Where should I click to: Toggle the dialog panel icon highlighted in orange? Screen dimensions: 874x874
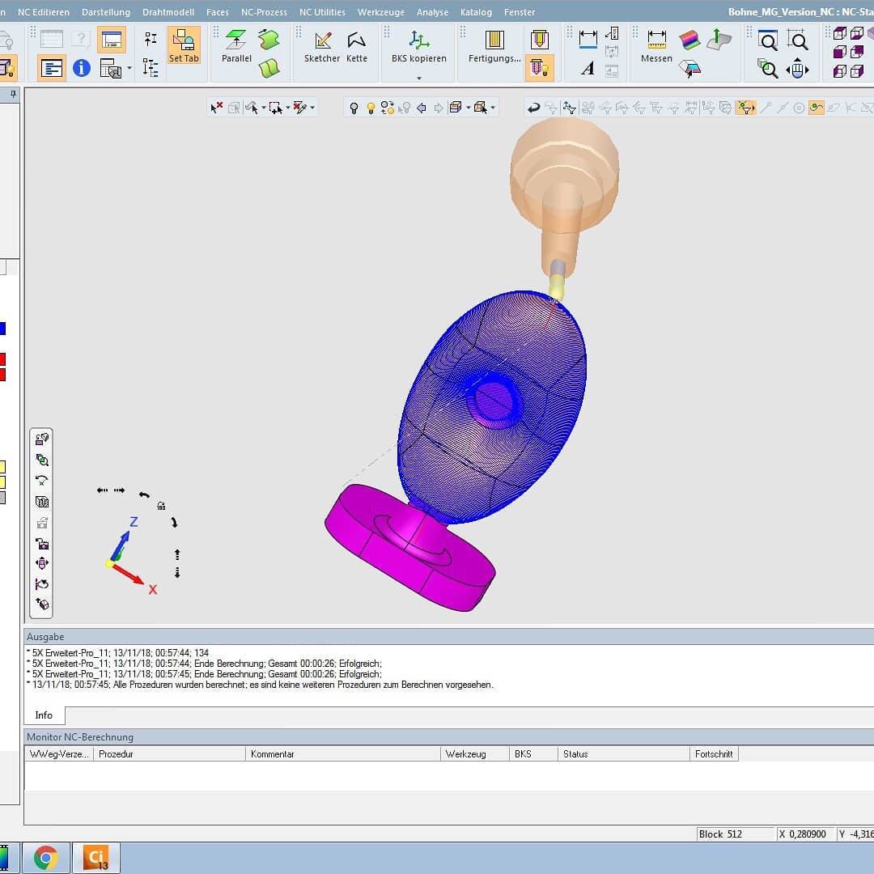[x=112, y=40]
